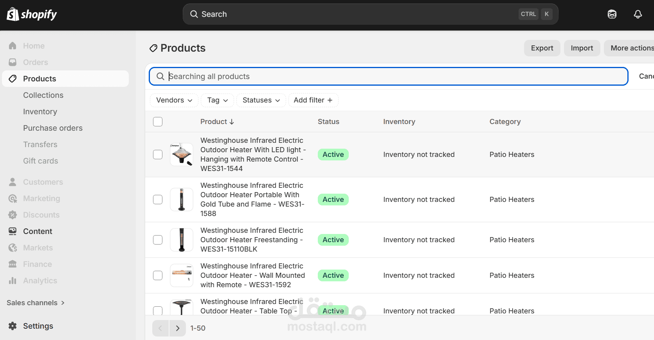Check the WES31-1588 portable heater row
This screenshot has height=340, width=654.
[158, 200]
